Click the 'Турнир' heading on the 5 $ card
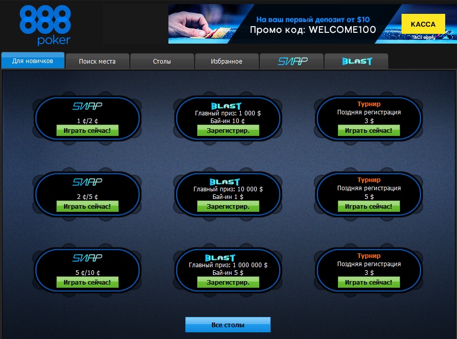 [369, 180]
